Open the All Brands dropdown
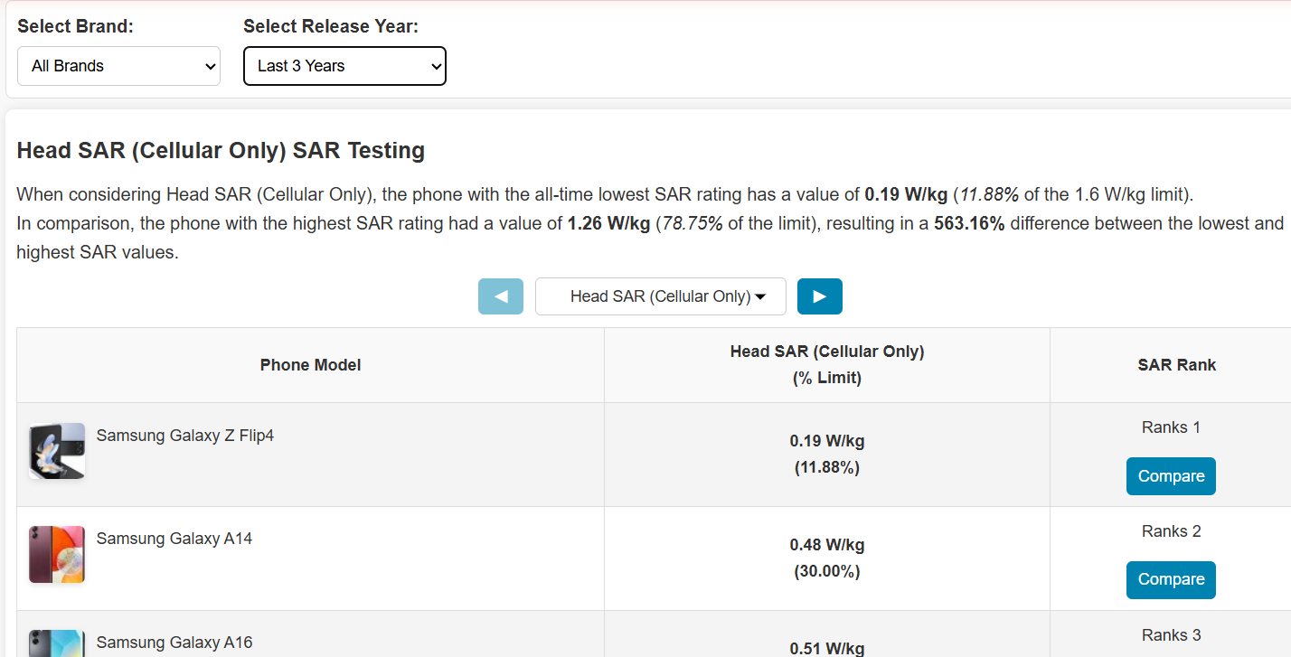Image resolution: width=1291 pixels, height=657 pixels. [x=118, y=65]
